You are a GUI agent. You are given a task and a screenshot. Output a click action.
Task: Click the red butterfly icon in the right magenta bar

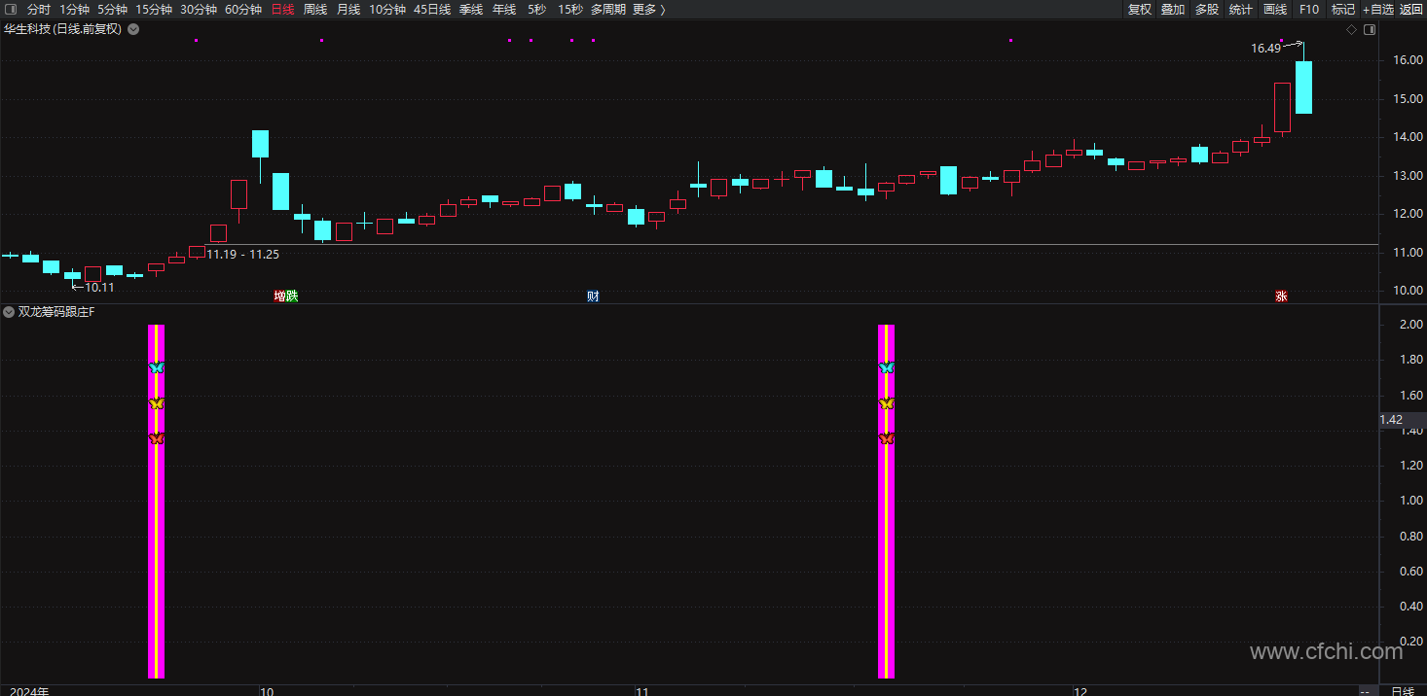(x=886, y=439)
